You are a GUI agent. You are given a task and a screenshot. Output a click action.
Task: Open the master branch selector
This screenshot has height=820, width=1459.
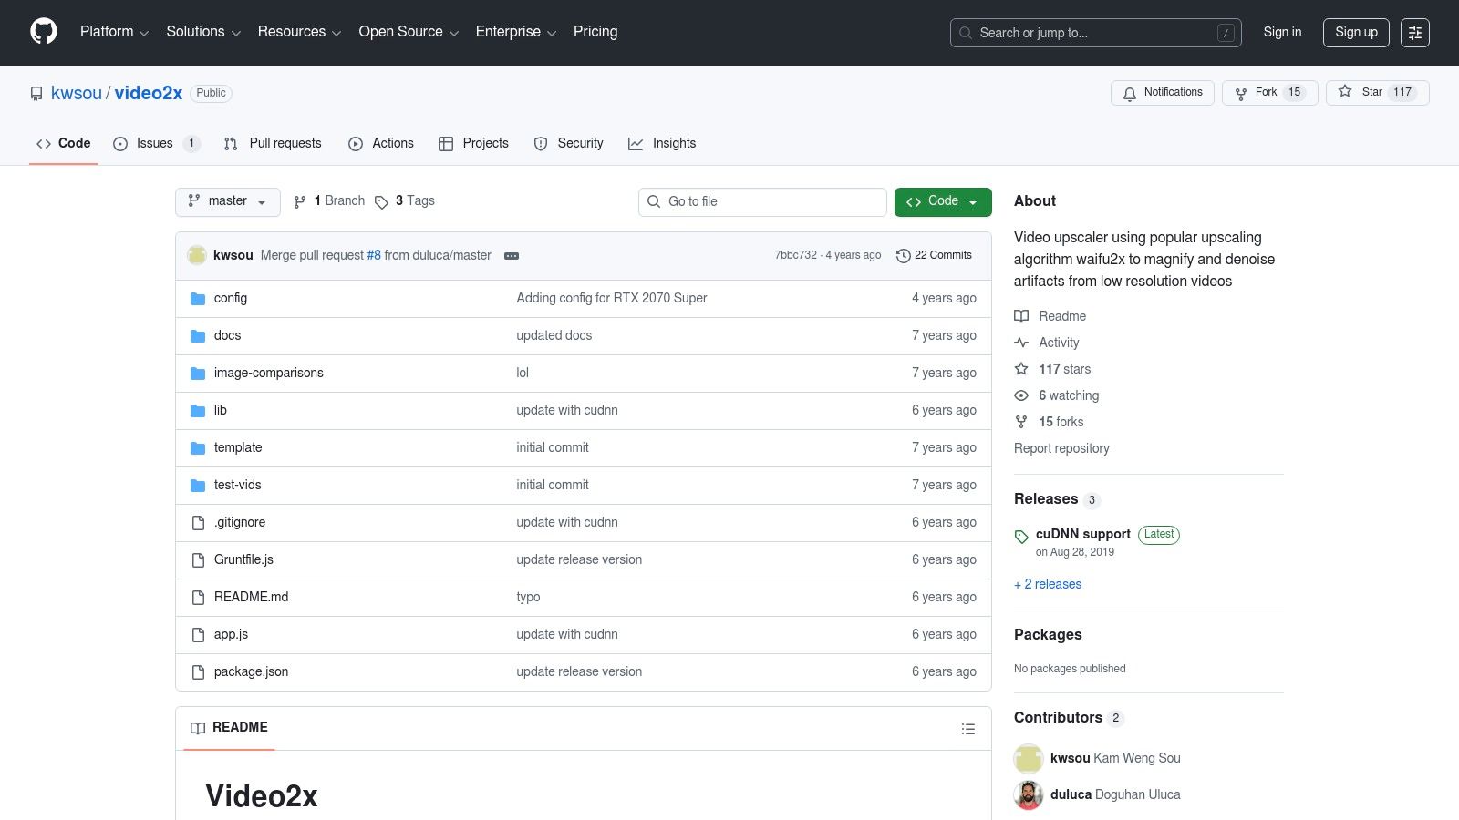pos(227,201)
